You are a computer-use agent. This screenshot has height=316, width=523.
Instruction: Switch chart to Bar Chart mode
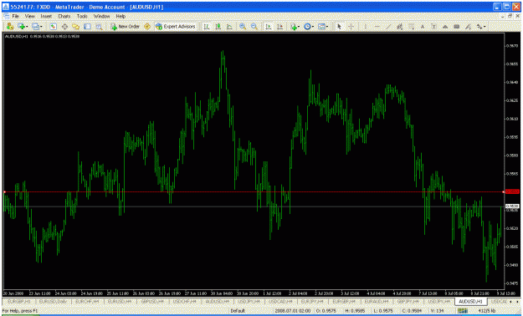[x=207, y=27]
